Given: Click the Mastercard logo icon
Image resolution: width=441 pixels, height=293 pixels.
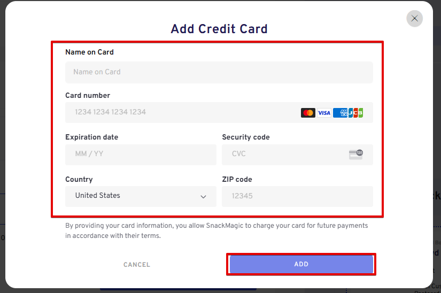Looking at the screenshot, I should pyautogui.click(x=308, y=113).
